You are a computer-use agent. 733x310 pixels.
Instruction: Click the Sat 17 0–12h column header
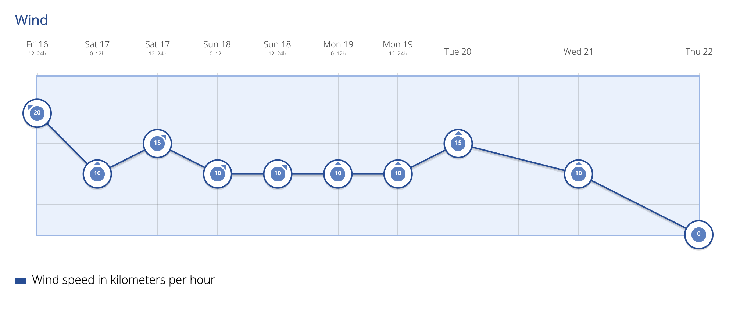97,48
